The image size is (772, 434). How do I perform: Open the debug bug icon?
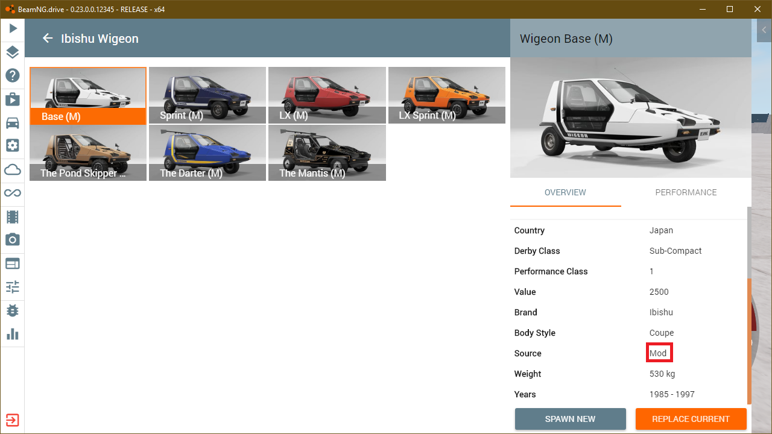click(x=13, y=310)
